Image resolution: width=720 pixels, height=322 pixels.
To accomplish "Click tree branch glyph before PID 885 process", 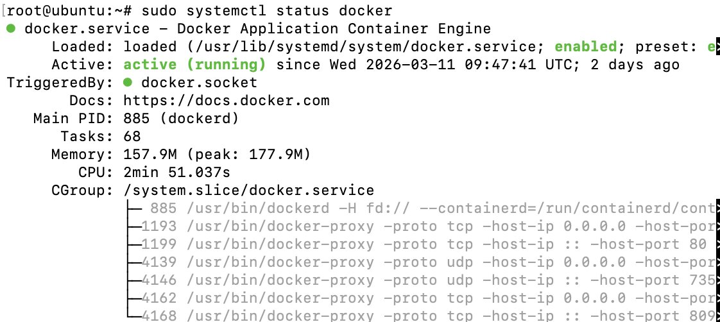I will pos(135,208).
